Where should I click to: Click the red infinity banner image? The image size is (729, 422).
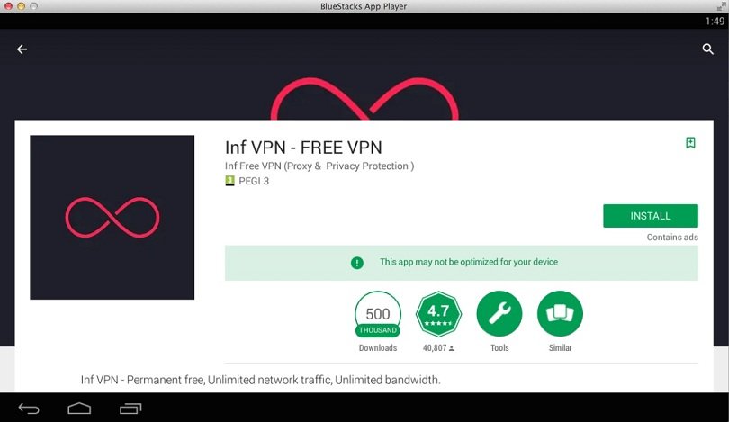pos(364,99)
